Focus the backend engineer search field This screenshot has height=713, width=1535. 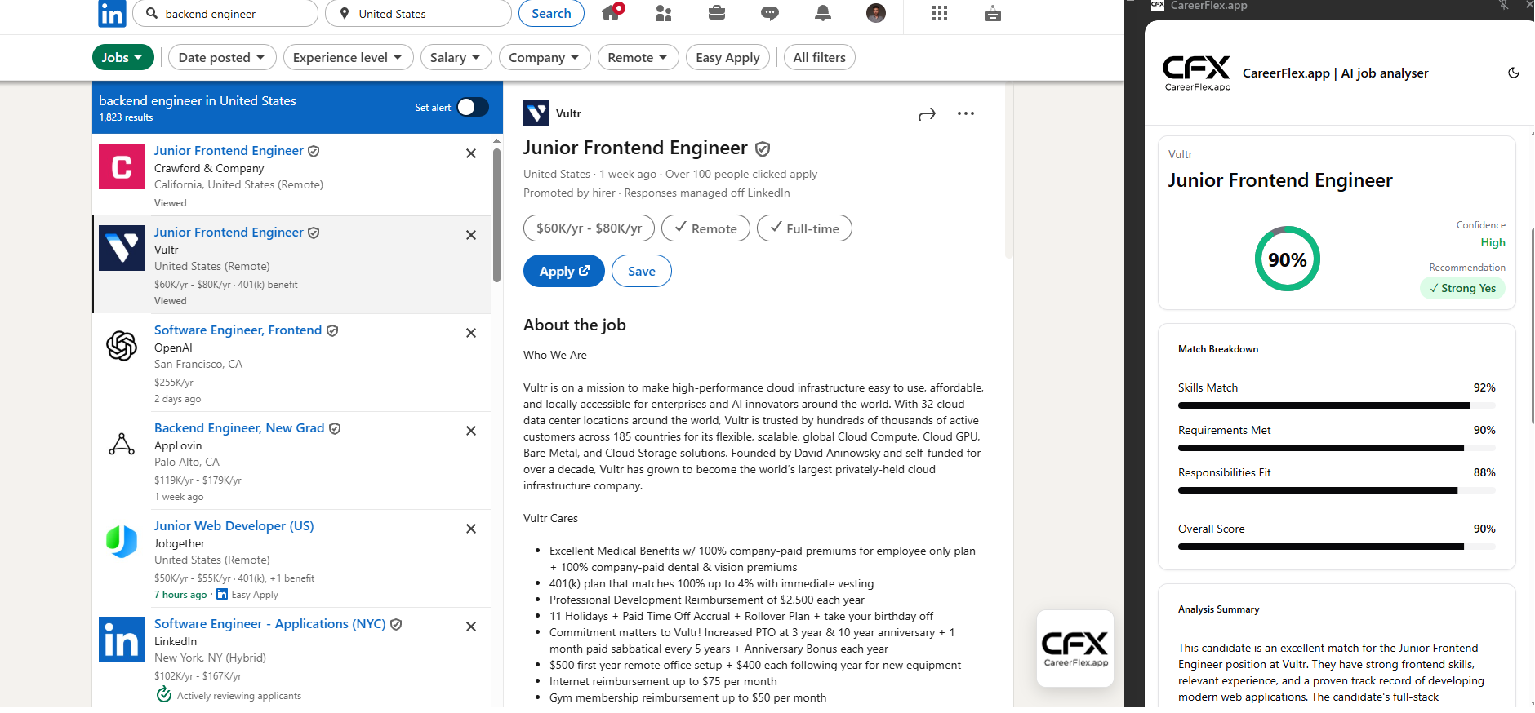coord(226,13)
